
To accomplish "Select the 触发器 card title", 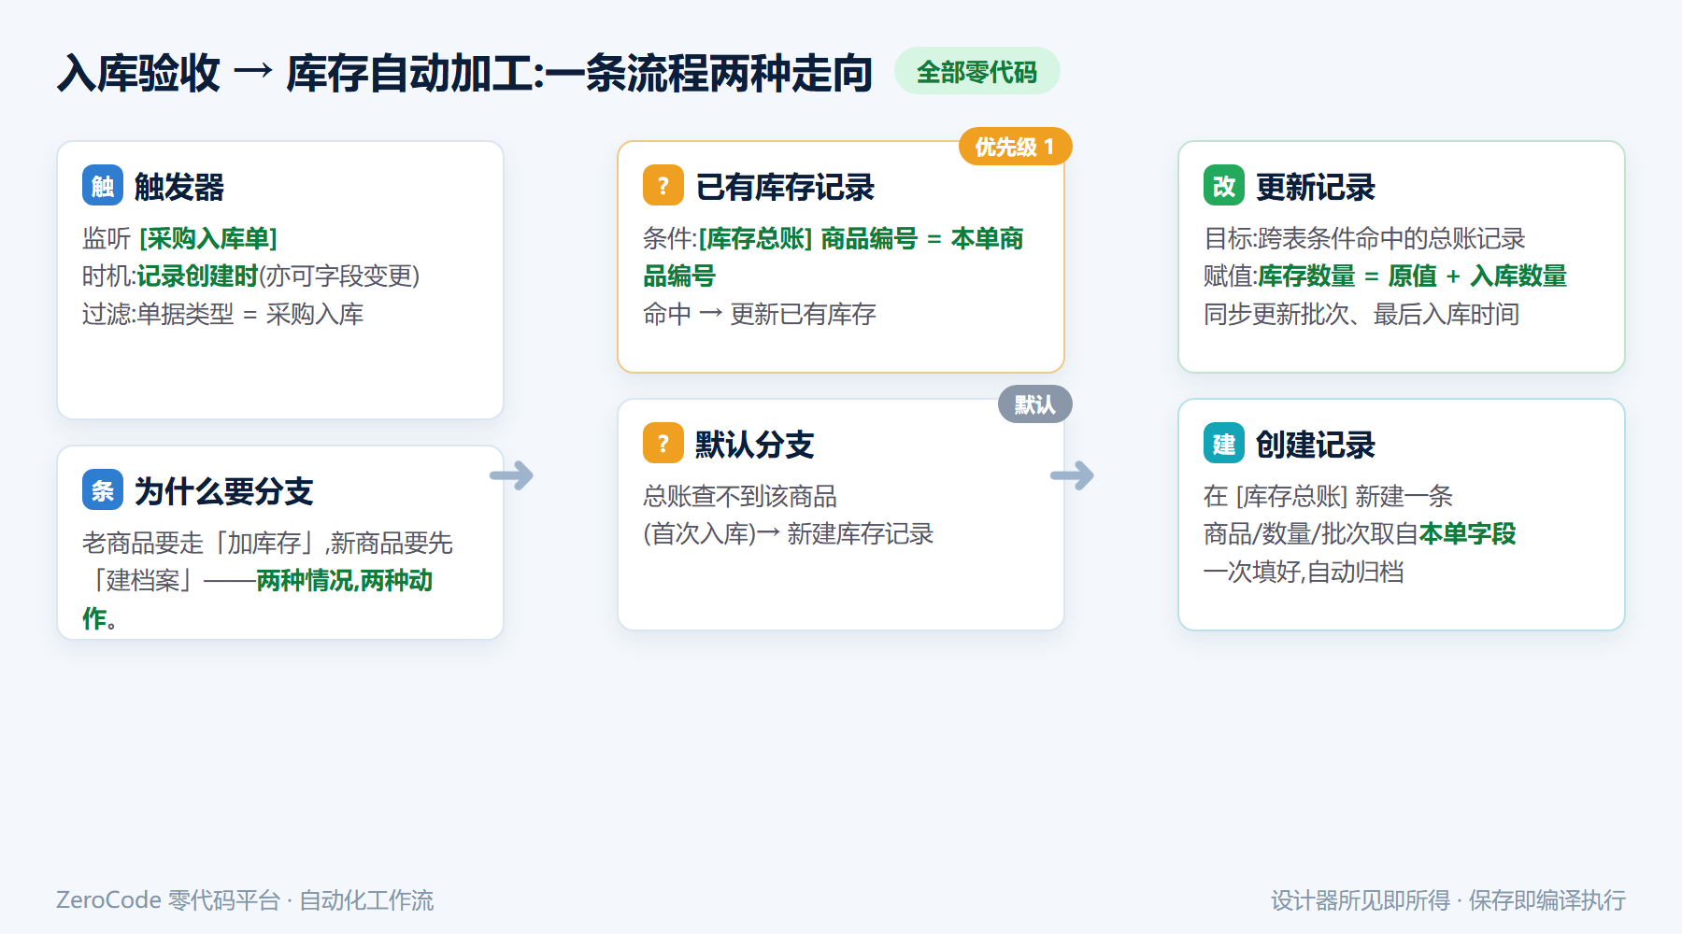I will pos(179,187).
